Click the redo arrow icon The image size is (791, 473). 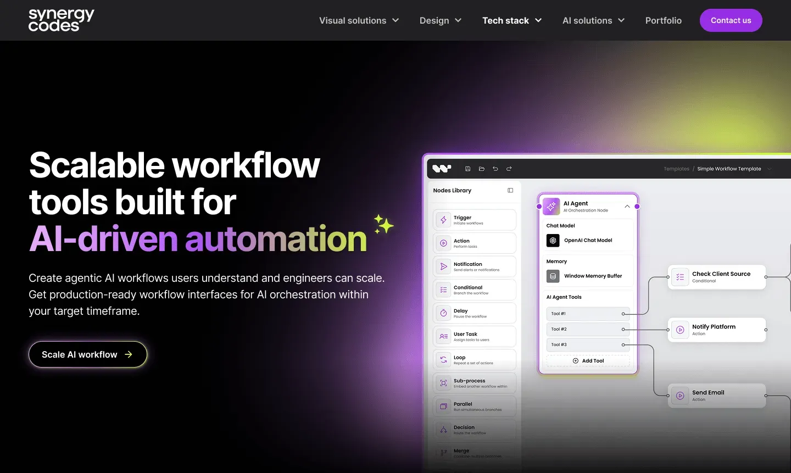coord(509,169)
